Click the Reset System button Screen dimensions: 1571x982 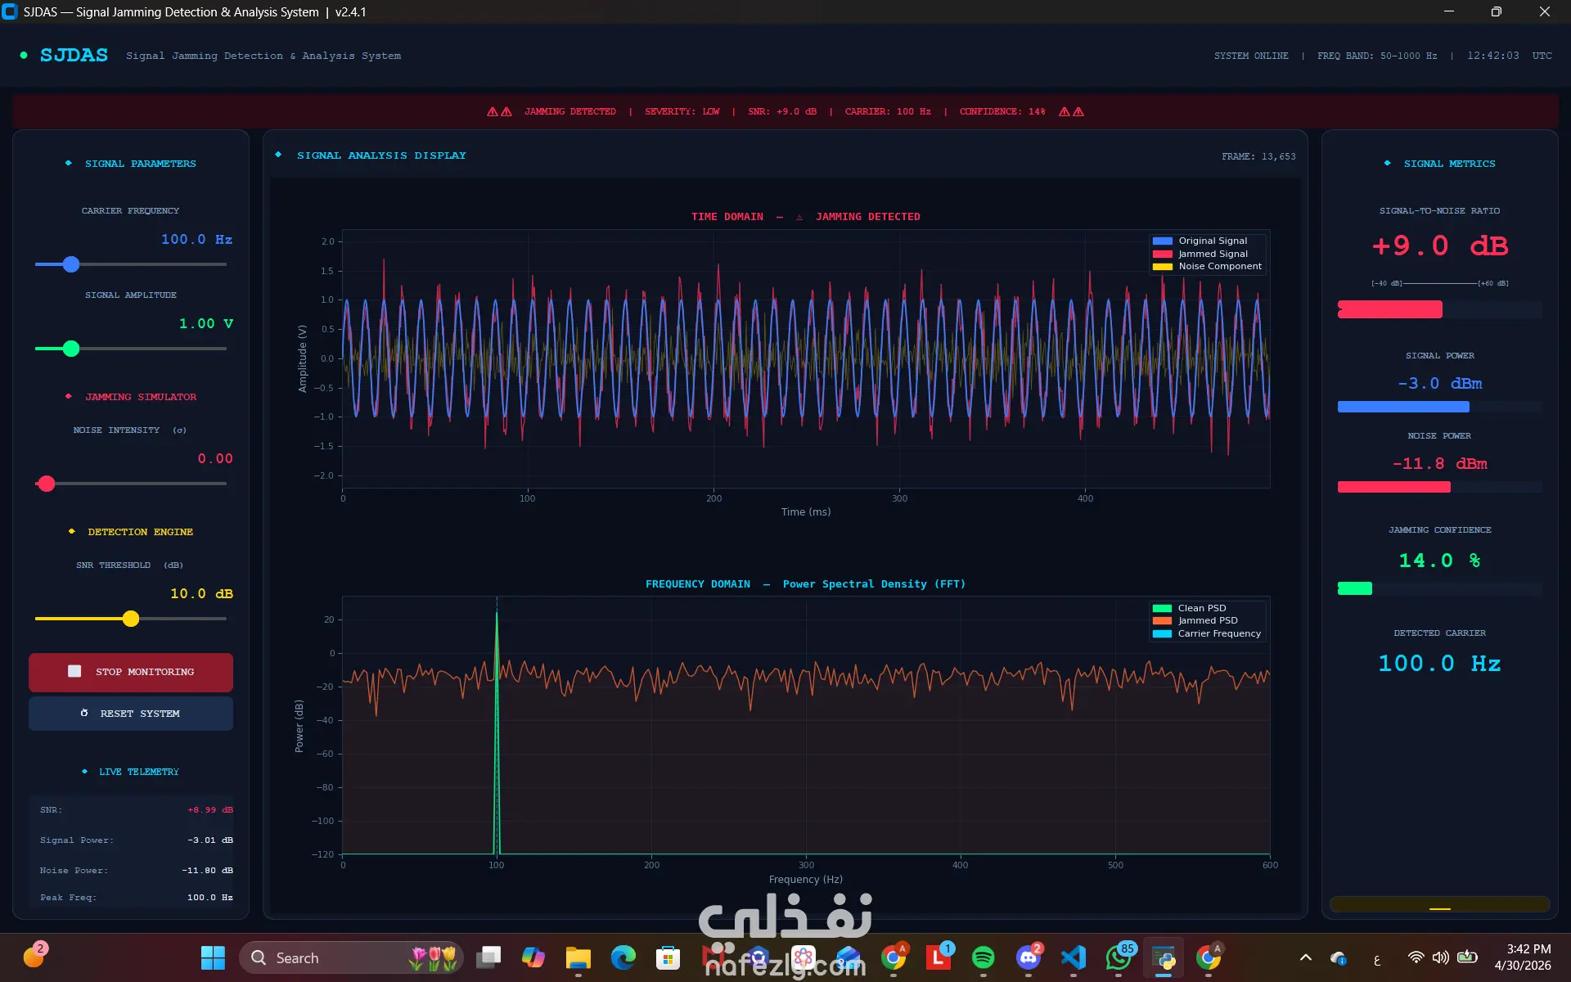point(131,714)
